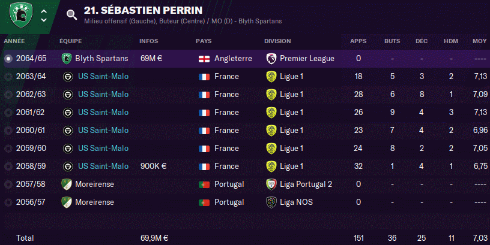
Task: Select the 2058/59 season radio button
Action: pos(8,167)
